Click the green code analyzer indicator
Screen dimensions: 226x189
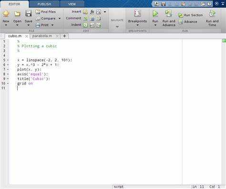224,41
